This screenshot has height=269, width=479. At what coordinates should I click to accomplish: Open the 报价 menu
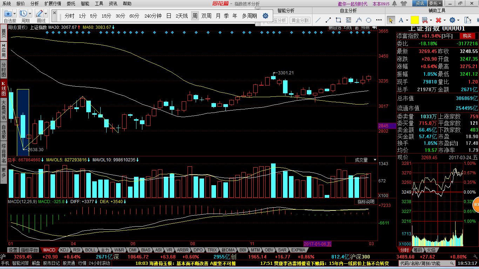click(21, 4)
